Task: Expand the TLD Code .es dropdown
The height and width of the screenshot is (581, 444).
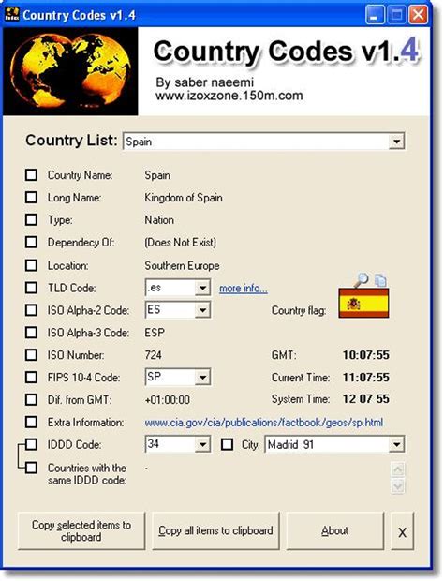Action: (202, 288)
